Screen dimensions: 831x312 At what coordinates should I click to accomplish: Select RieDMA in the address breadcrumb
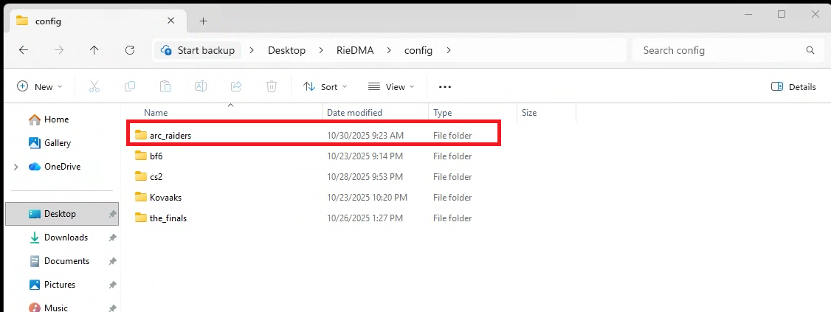pos(354,50)
